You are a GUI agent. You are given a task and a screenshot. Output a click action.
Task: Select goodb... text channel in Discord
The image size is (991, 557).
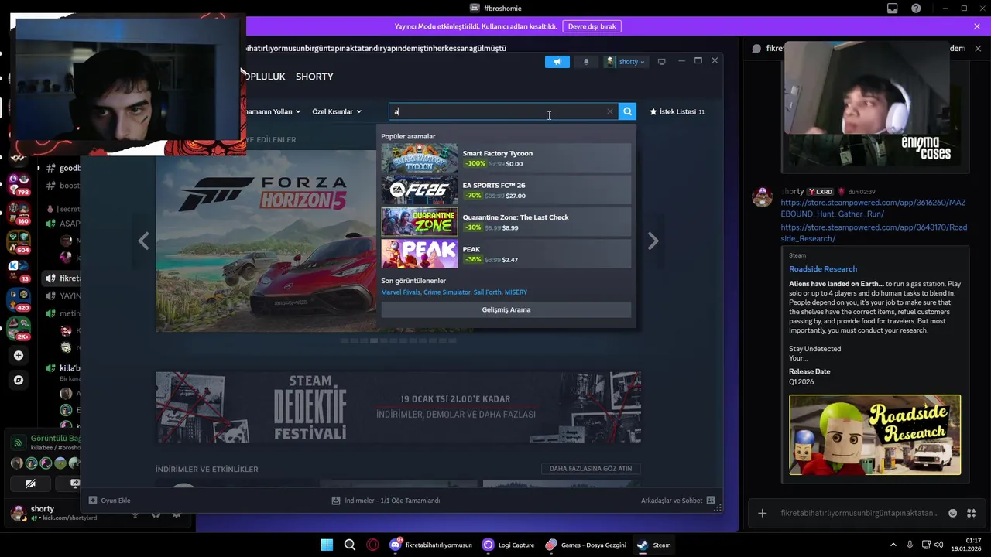(63, 168)
